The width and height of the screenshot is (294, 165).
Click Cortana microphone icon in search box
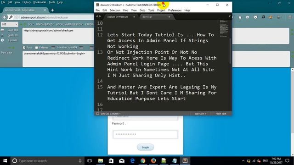pos(80,161)
